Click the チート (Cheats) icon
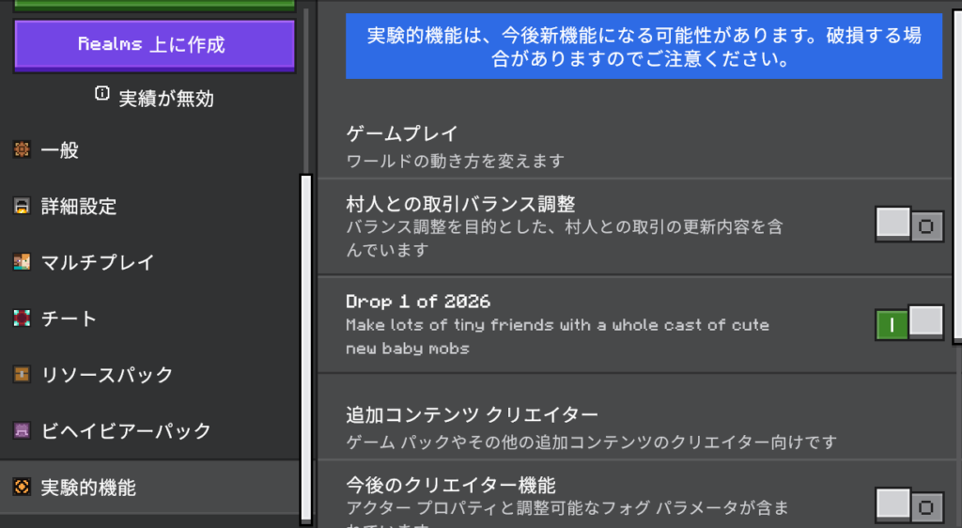 (x=22, y=318)
